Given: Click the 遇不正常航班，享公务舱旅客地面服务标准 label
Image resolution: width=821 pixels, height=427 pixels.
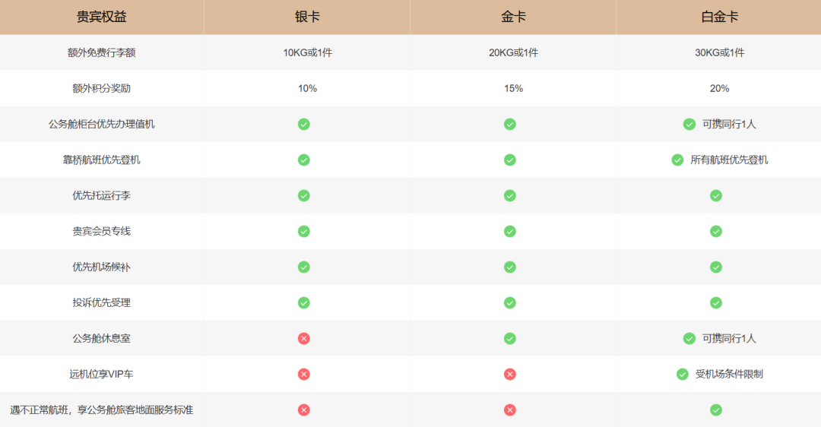Looking at the screenshot, I should (102, 410).
